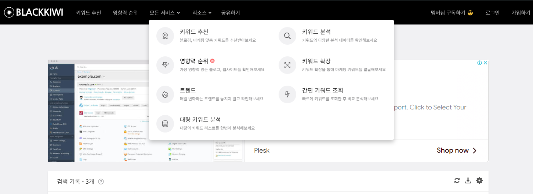The height and width of the screenshot is (194, 533).
Task: Click description 매일 변화하는 트렌드를 놓치지 말고 확인해보세요
Action: click(221, 99)
